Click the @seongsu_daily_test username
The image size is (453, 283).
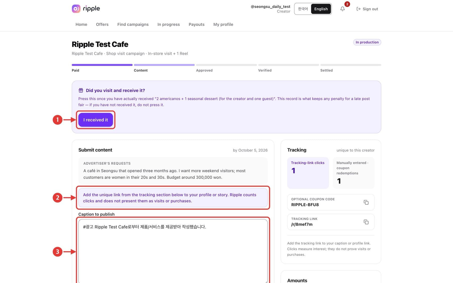[x=270, y=7]
